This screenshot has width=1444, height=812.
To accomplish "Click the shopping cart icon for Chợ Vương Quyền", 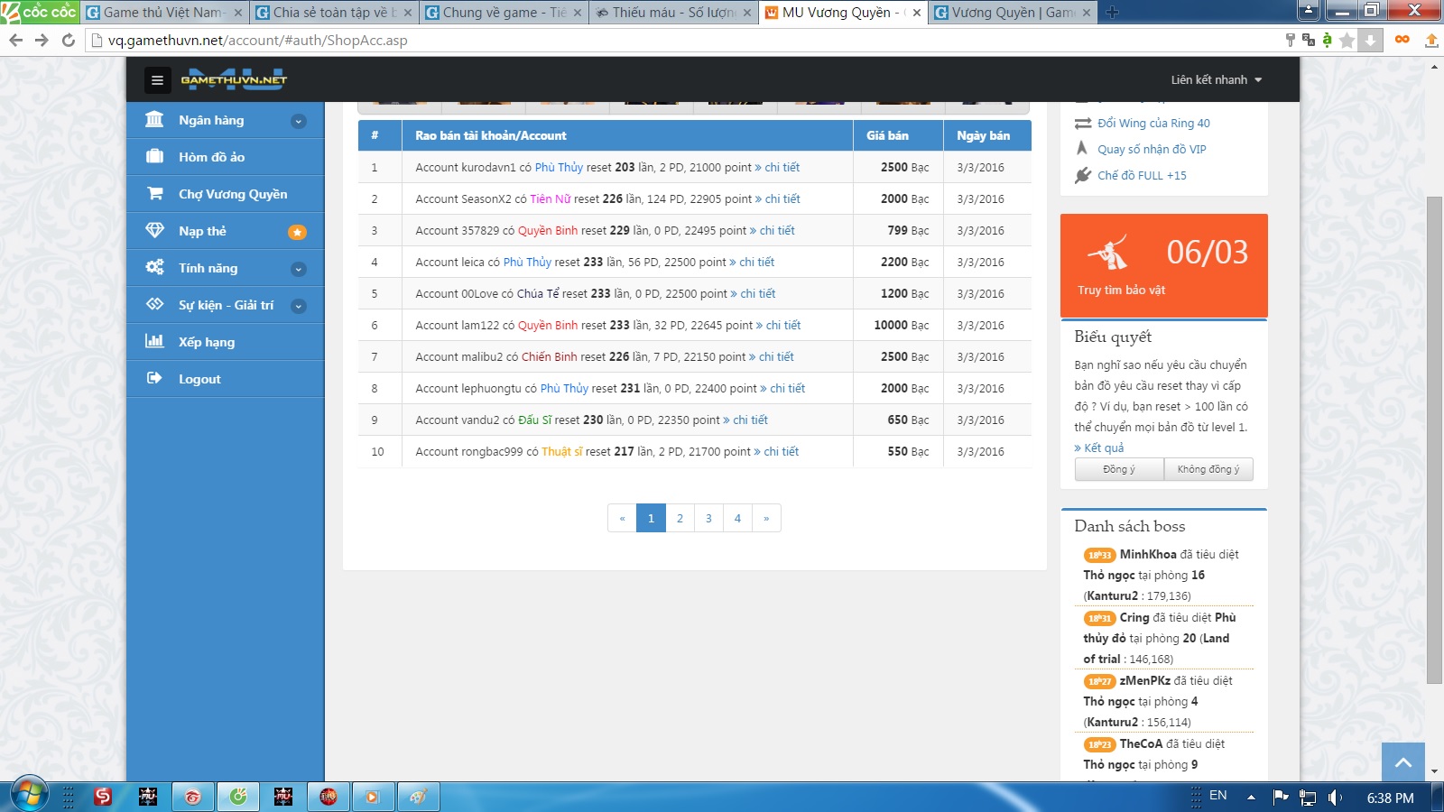I will click(155, 194).
